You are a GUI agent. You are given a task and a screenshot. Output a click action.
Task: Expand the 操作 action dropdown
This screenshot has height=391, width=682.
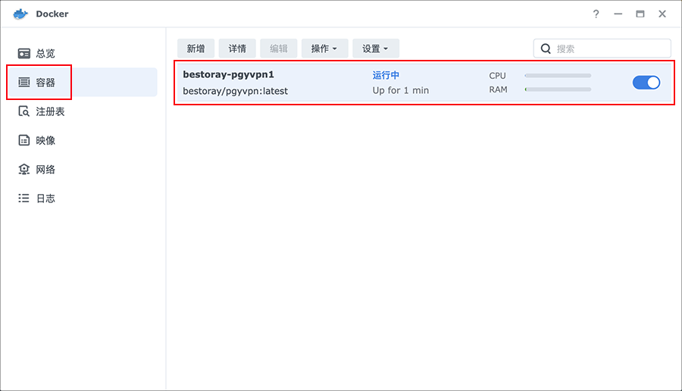coord(324,48)
